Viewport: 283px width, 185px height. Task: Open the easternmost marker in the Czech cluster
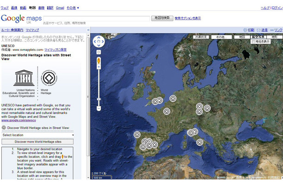pos(207,108)
